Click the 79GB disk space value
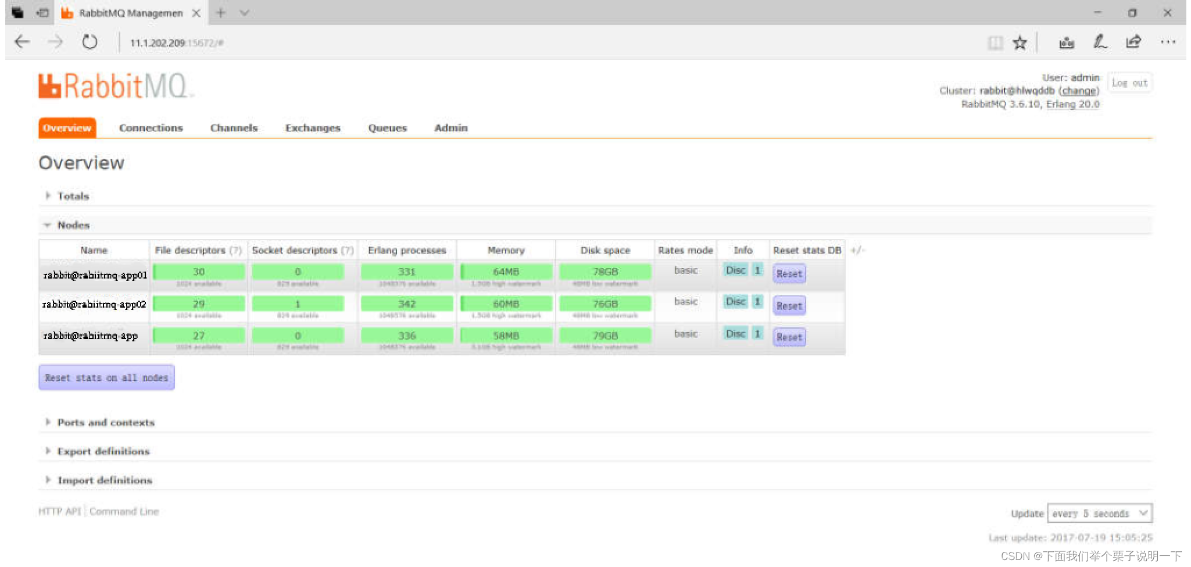 tap(605, 336)
